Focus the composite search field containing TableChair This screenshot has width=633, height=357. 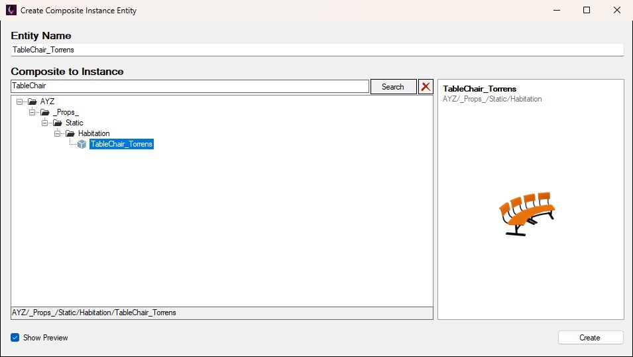(190, 86)
